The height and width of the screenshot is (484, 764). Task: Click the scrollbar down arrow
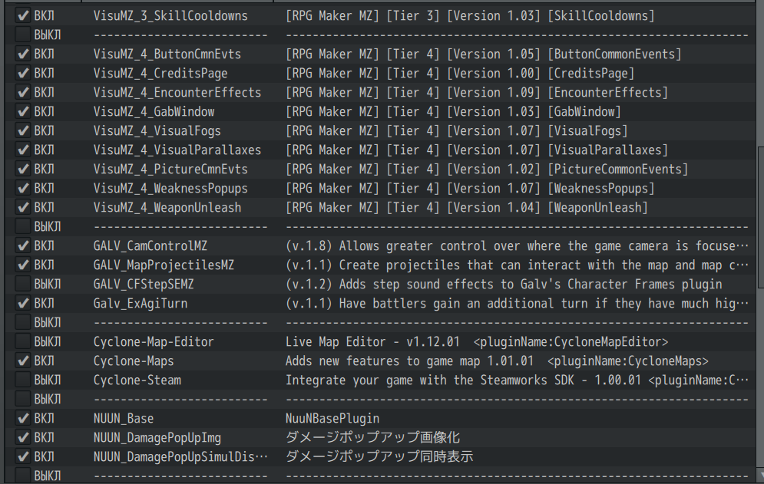[761, 476]
